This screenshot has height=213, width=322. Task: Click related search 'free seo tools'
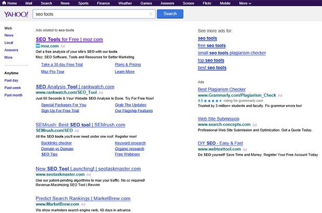pos(212,46)
